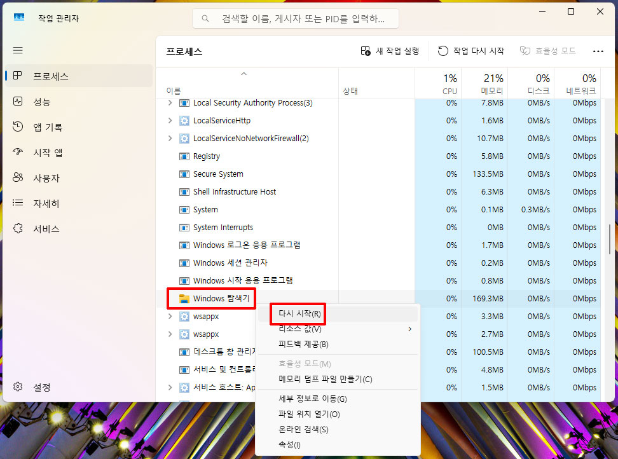This screenshot has width=618, height=459.
Task: Sort by the 이름 column header
Action: (247, 83)
